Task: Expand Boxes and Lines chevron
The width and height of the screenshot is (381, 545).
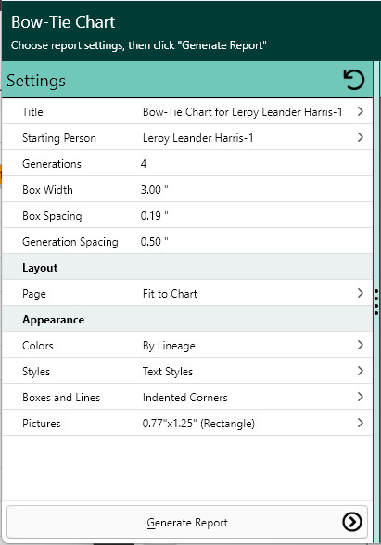Action: click(x=360, y=397)
